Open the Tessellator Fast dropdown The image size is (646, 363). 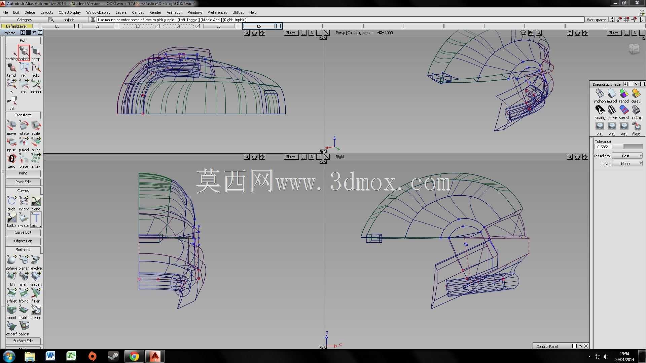pyautogui.click(x=627, y=156)
